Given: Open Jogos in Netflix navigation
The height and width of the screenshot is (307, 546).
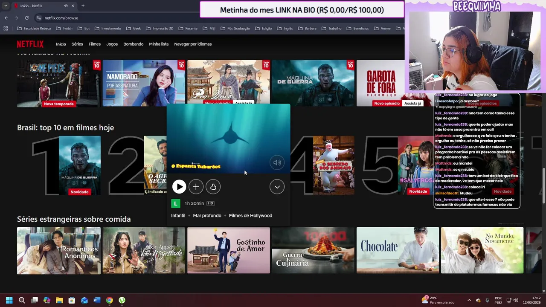Looking at the screenshot, I should (112, 44).
